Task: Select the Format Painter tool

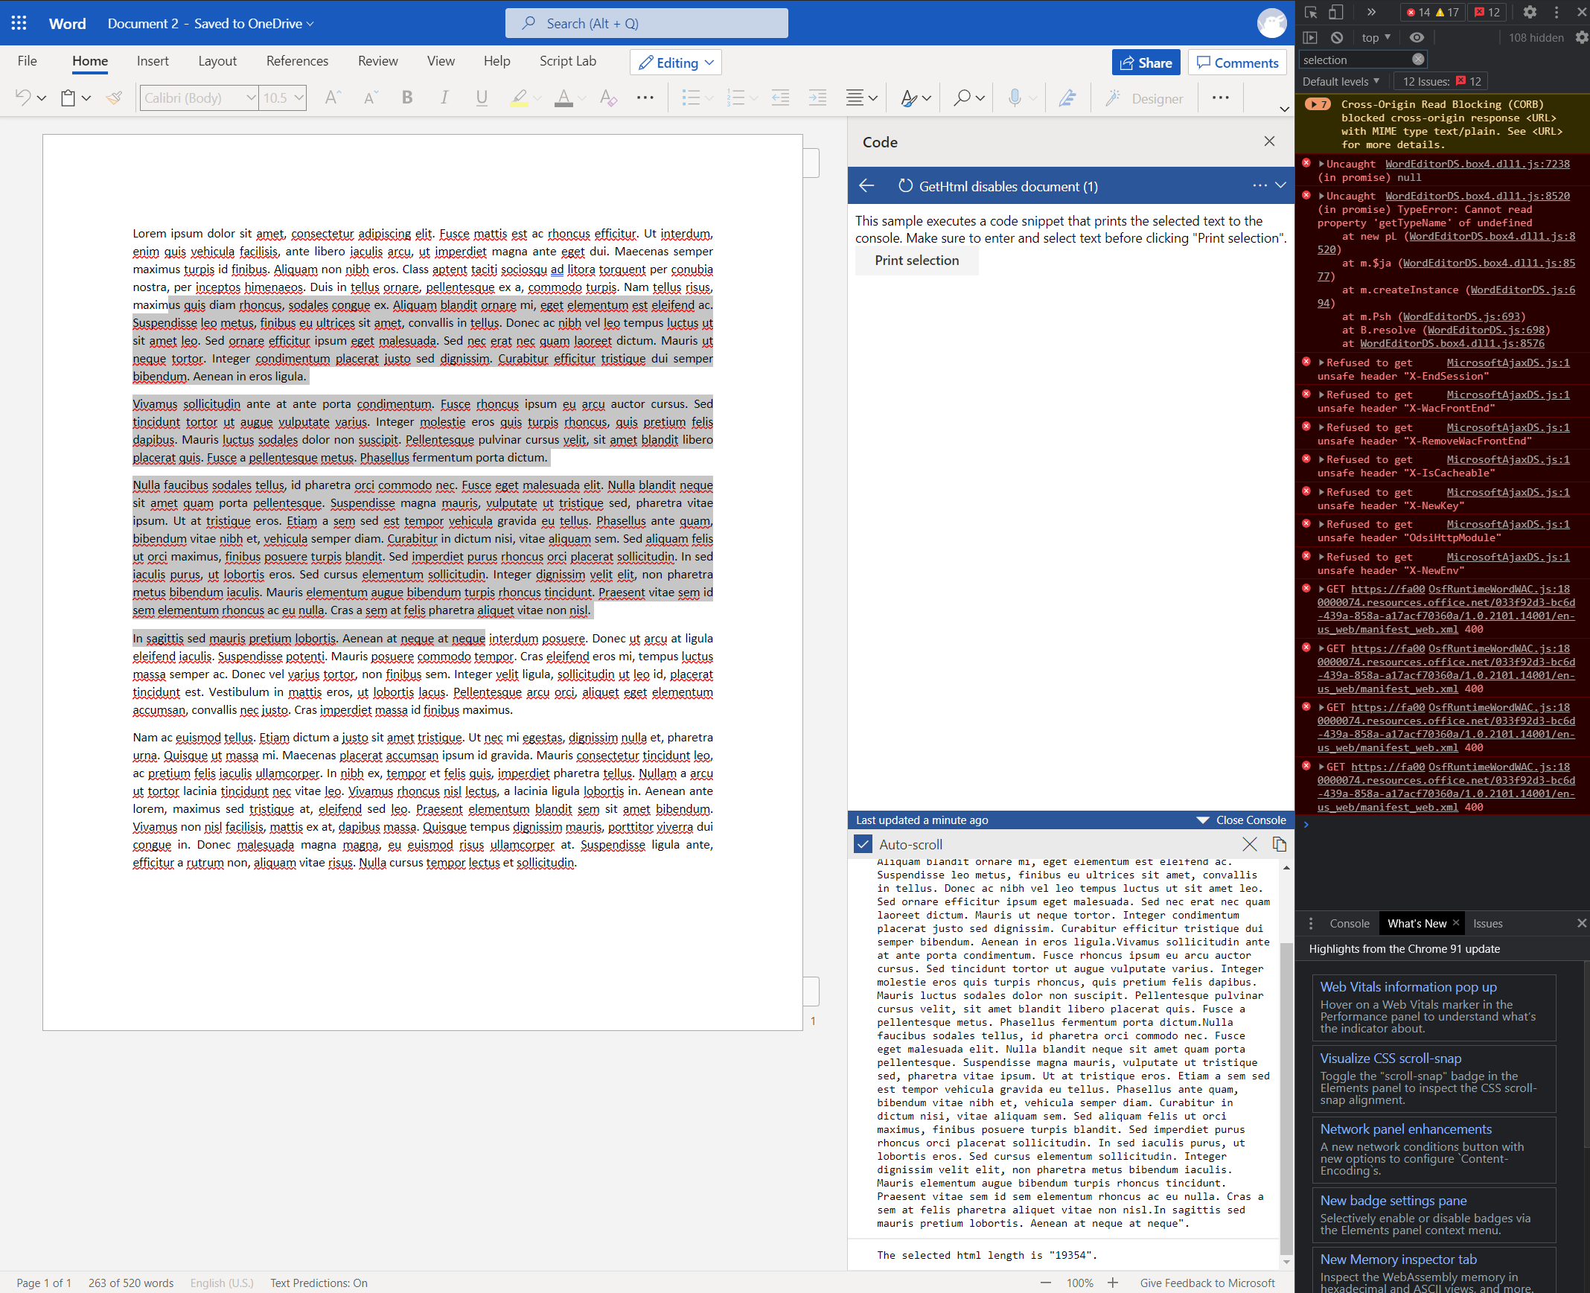Action: (x=113, y=98)
